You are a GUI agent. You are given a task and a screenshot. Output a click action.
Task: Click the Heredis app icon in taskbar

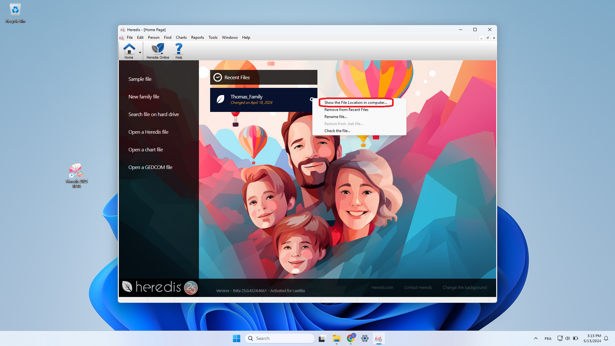pos(379,338)
